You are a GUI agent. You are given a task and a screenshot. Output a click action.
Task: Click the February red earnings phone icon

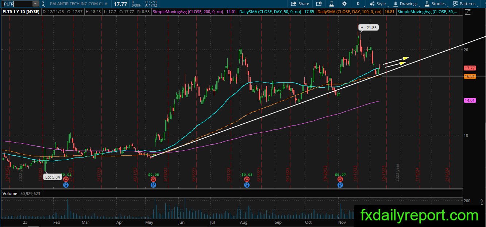coord(66,179)
